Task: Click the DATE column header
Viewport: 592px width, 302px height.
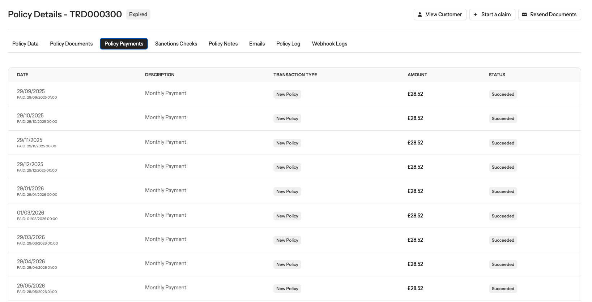Action: (x=22, y=75)
